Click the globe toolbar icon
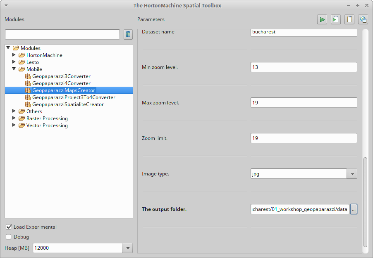373x258 pixels. [363, 19]
